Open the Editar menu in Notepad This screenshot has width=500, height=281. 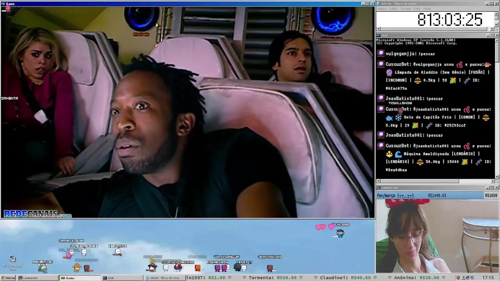tap(393, 9)
